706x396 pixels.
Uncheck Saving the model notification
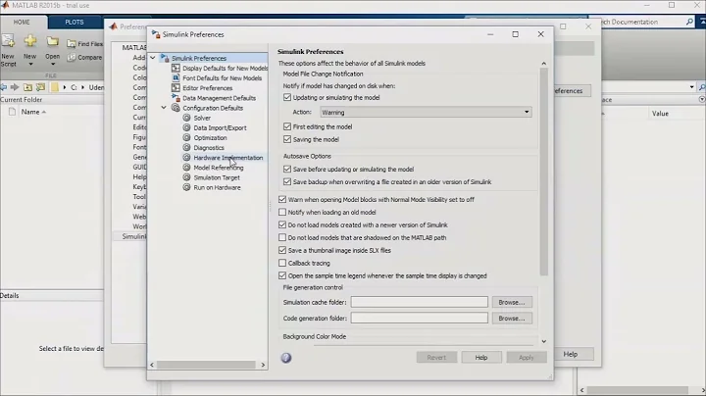coord(287,139)
